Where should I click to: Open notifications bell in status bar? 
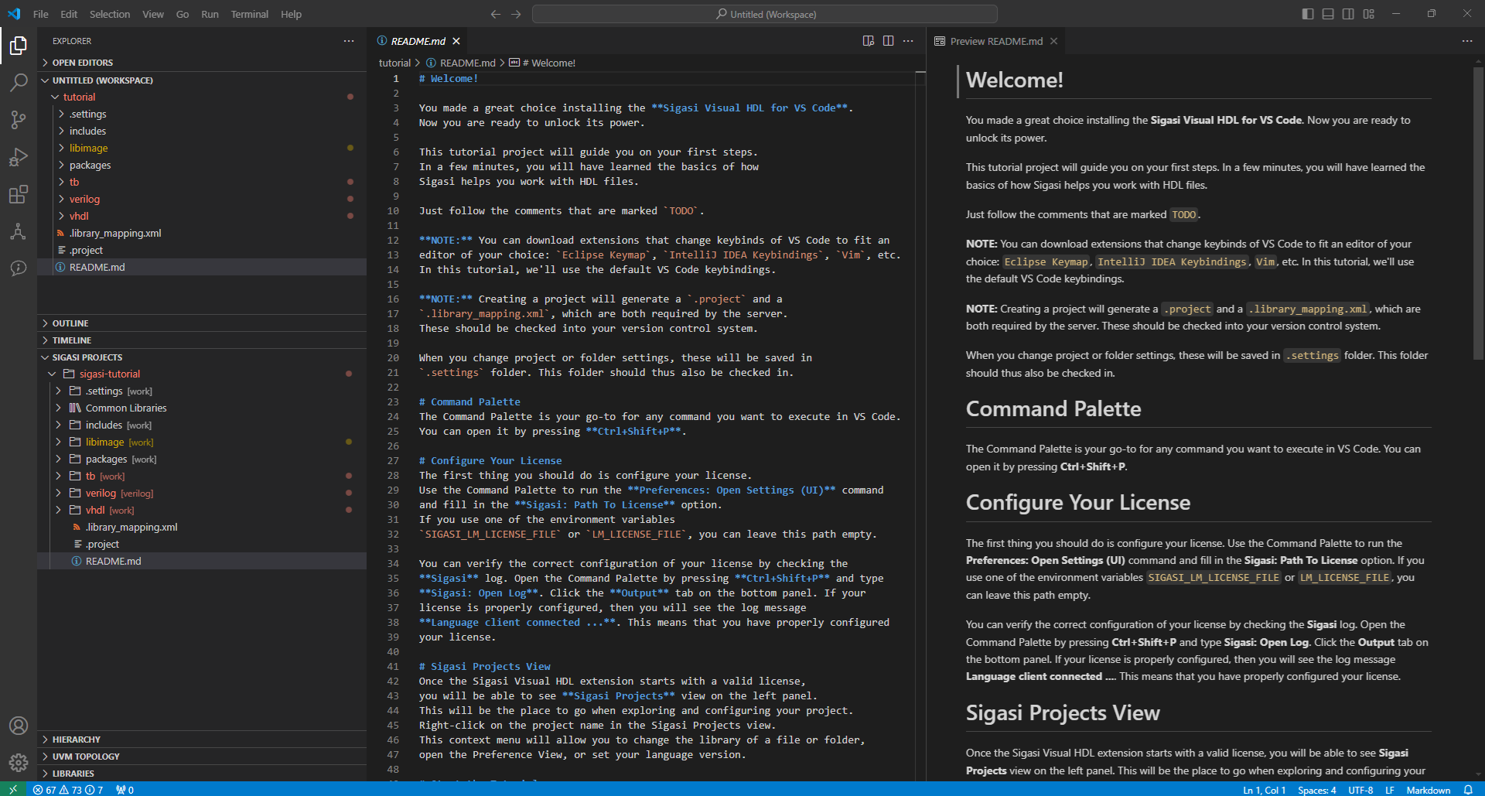point(1468,789)
